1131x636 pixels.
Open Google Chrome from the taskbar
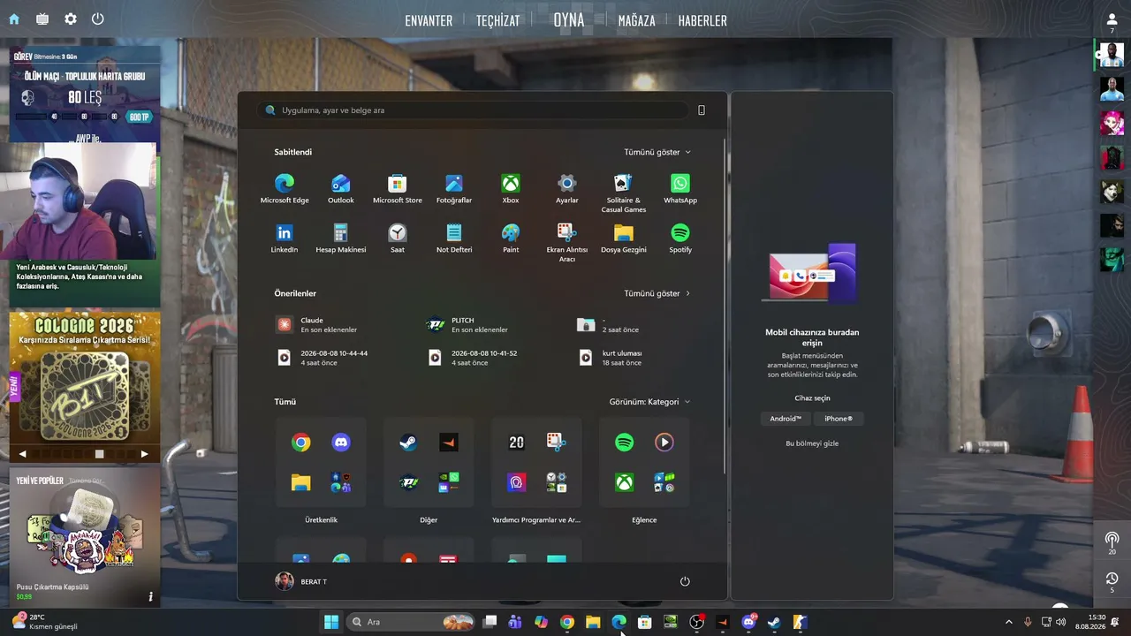click(x=567, y=622)
